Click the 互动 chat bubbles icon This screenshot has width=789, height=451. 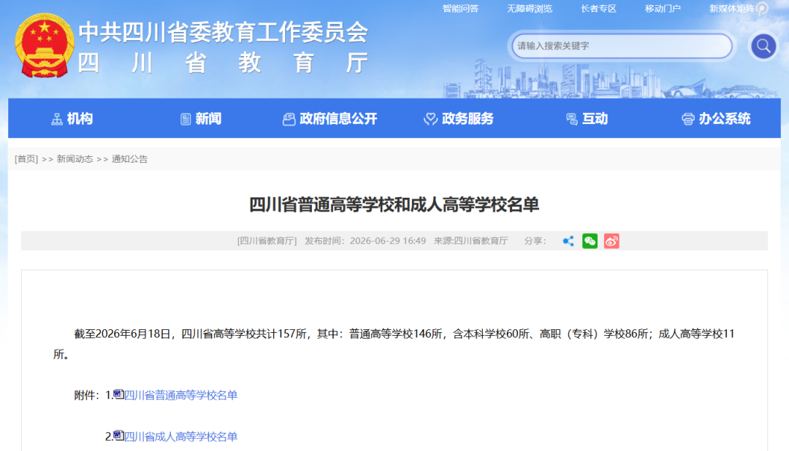click(571, 119)
